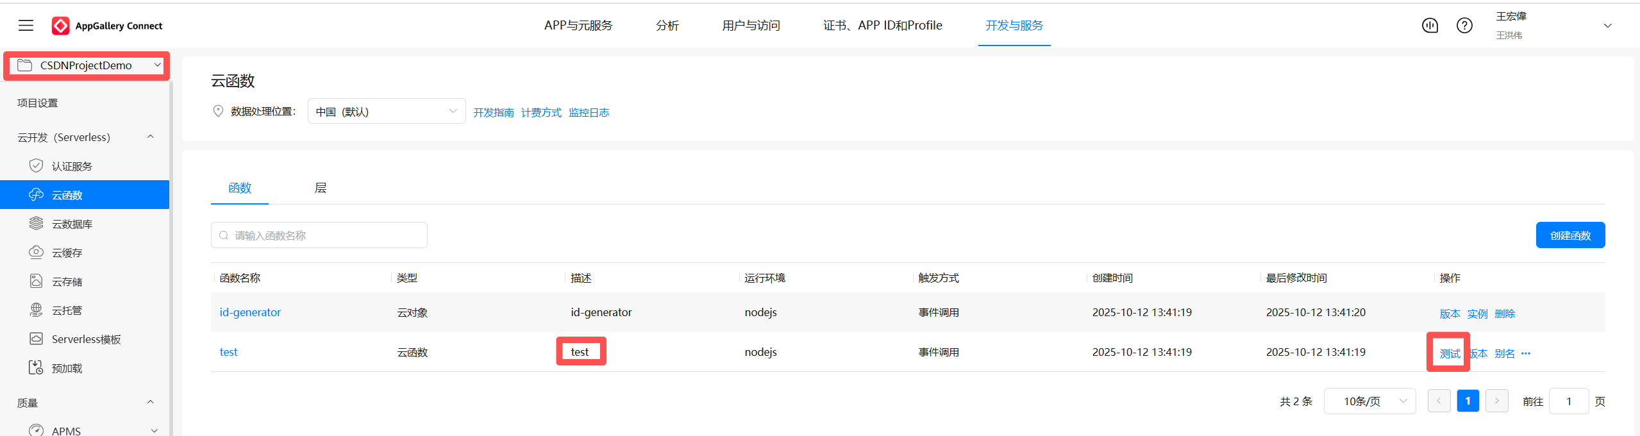This screenshot has height=436, width=1640.
Task: Click the Serverless模板 icon
Action: (x=37, y=339)
